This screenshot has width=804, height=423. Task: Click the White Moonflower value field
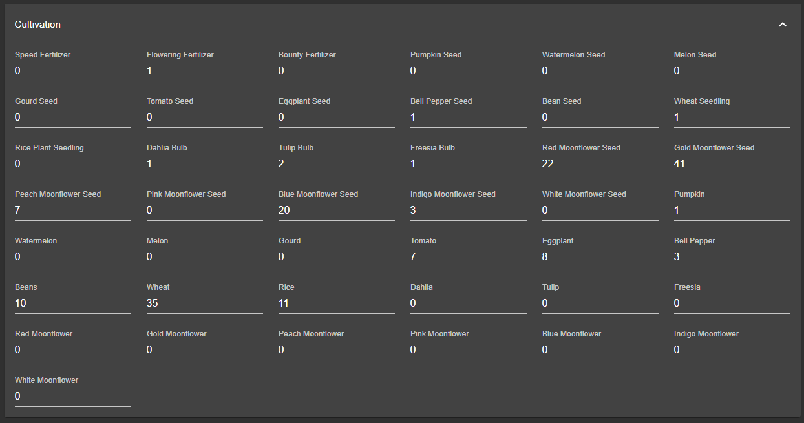(x=72, y=397)
